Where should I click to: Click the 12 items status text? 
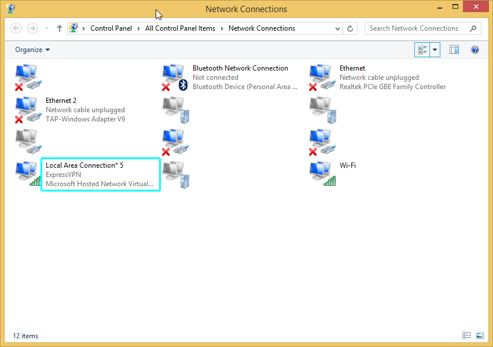(x=25, y=335)
